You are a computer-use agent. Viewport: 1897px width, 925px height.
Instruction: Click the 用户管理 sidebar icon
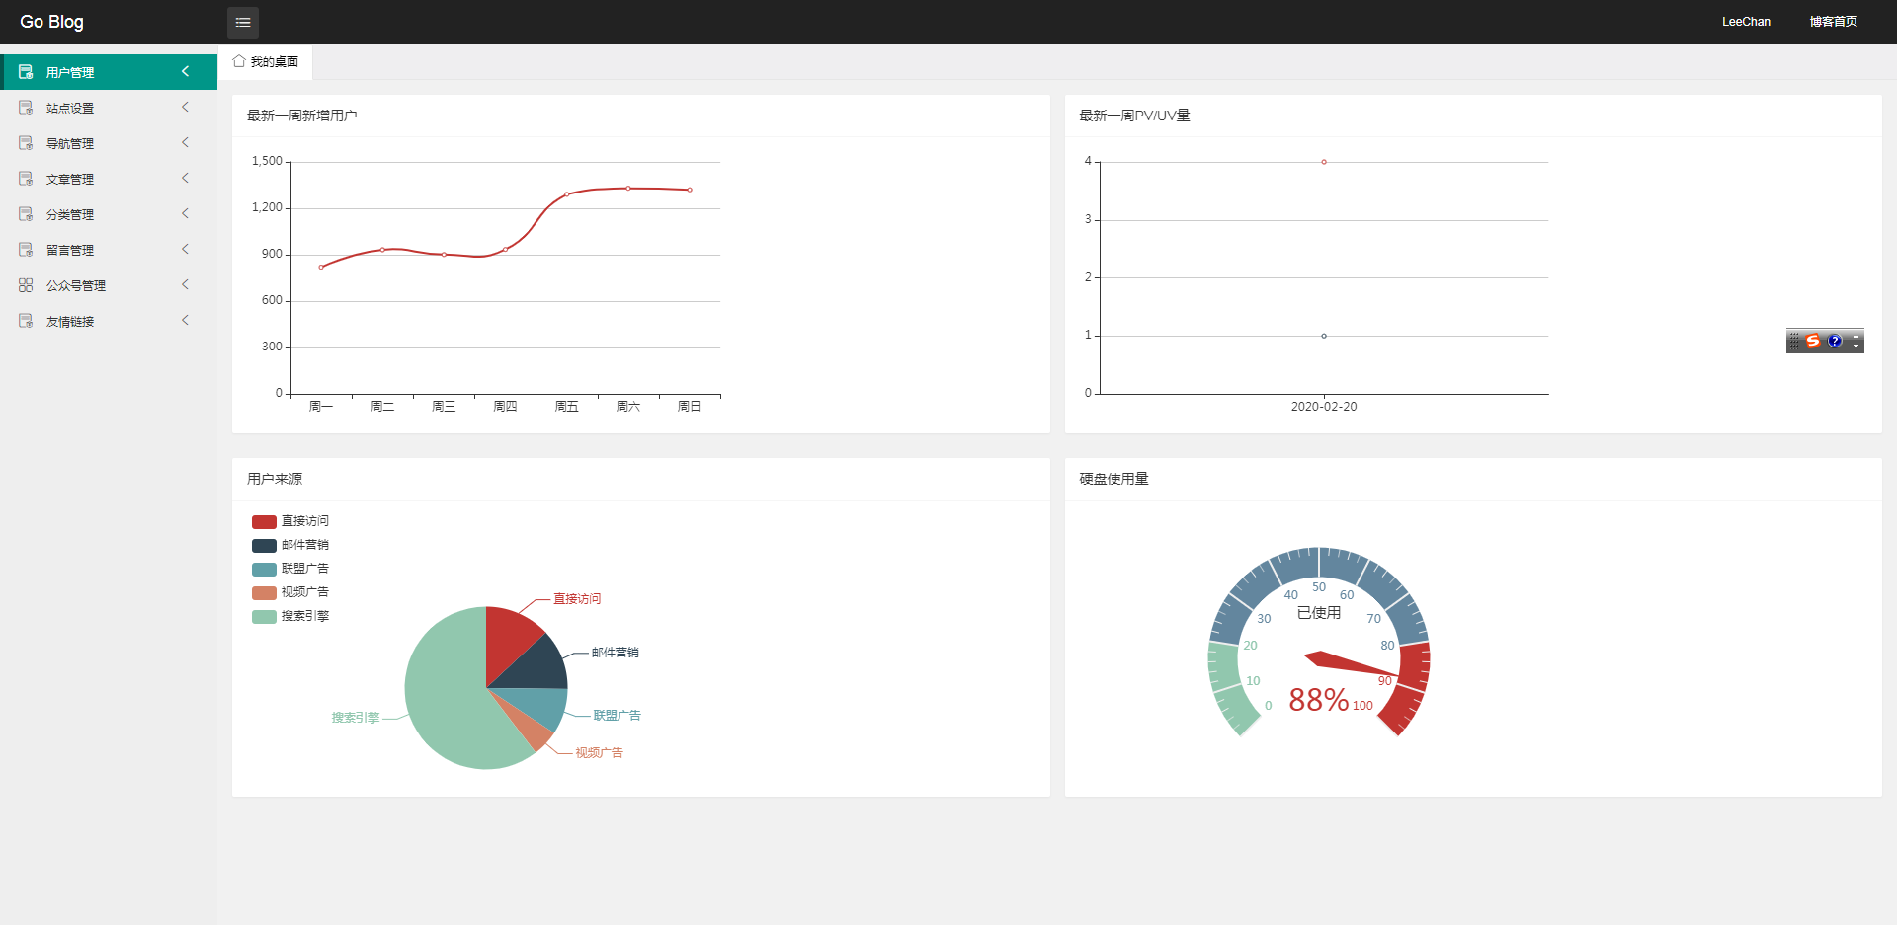pyautogui.click(x=26, y=72)
